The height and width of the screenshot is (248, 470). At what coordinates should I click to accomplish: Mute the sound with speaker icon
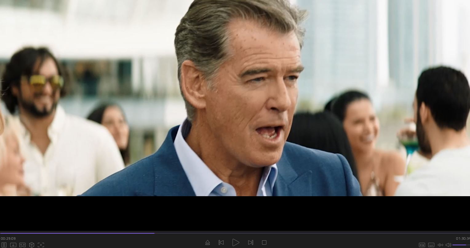448,245
